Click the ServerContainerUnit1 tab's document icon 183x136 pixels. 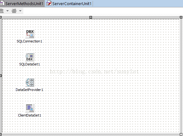point(49,3)
